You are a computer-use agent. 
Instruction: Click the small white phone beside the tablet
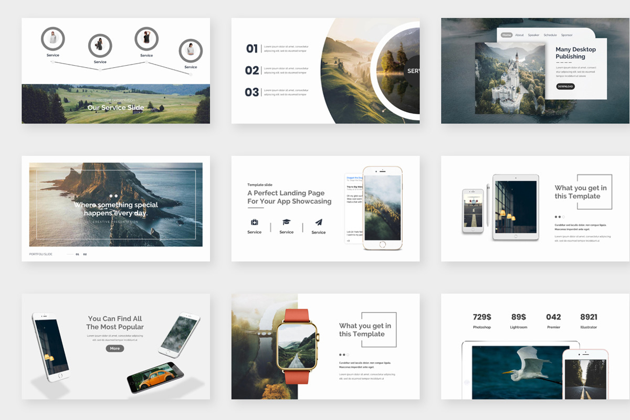click(x=473, y=211)
